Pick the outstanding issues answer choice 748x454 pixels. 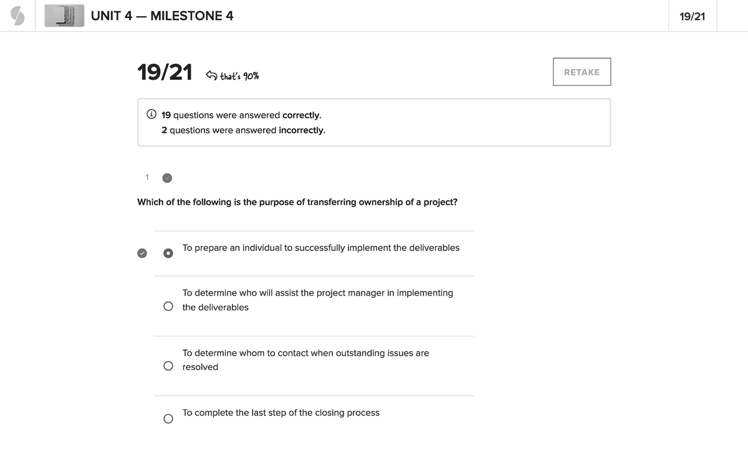click(x=168, y=366)
